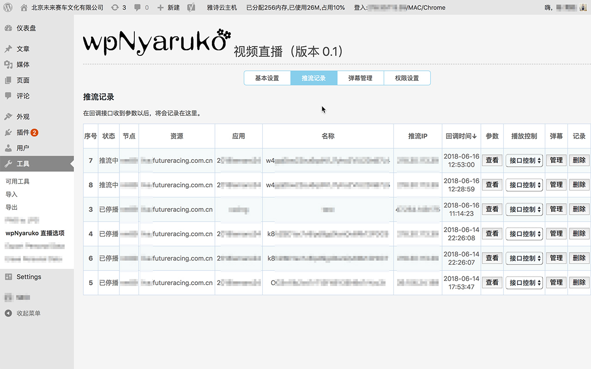Image resolution: width=591 pixels, height=369 pixels.
Task: Click the 状态 column header
Action: [109, 136]
